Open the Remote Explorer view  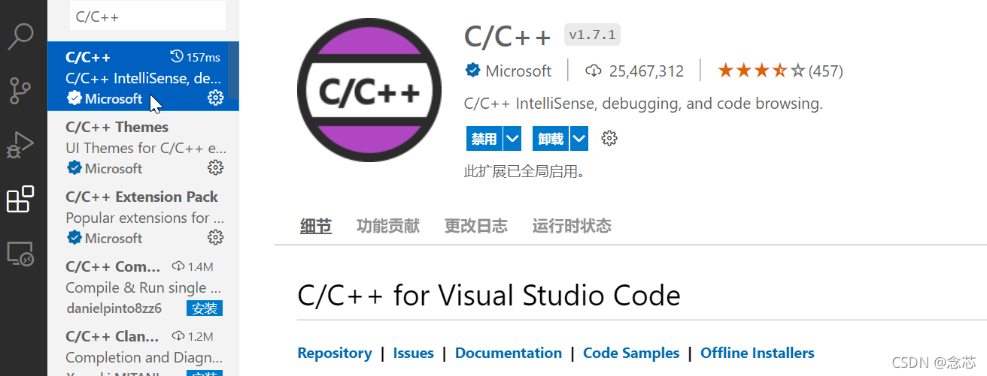point(20,254)
